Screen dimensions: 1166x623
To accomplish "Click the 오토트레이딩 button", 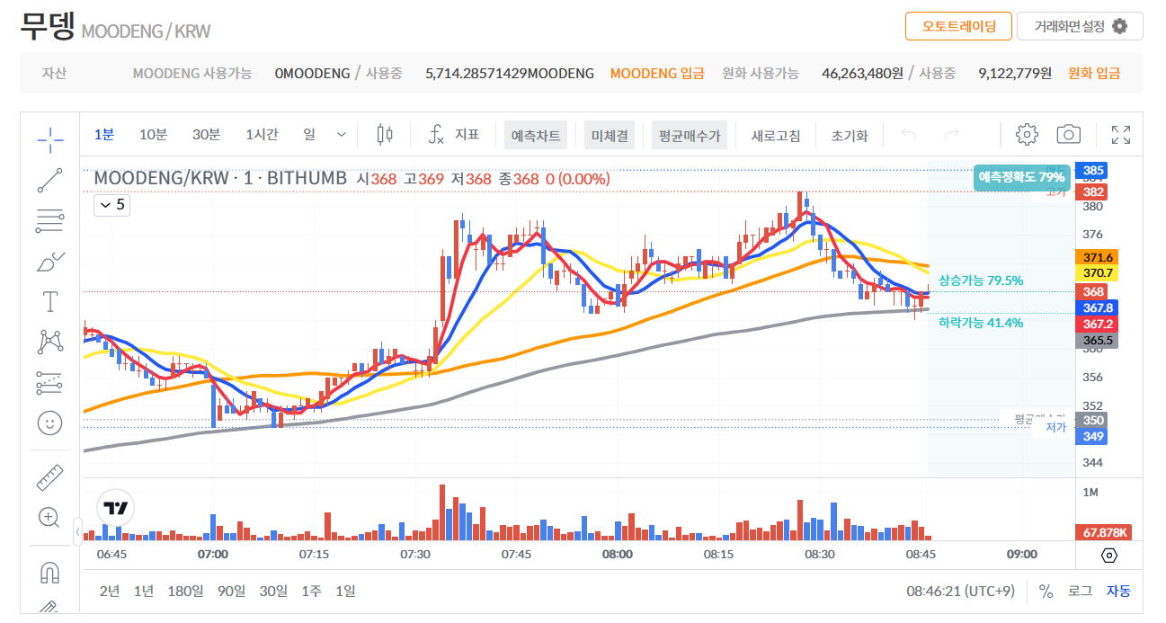I will 958,26.
